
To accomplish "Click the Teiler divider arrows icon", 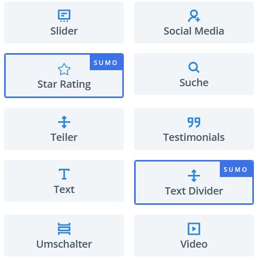I will 64,122.
